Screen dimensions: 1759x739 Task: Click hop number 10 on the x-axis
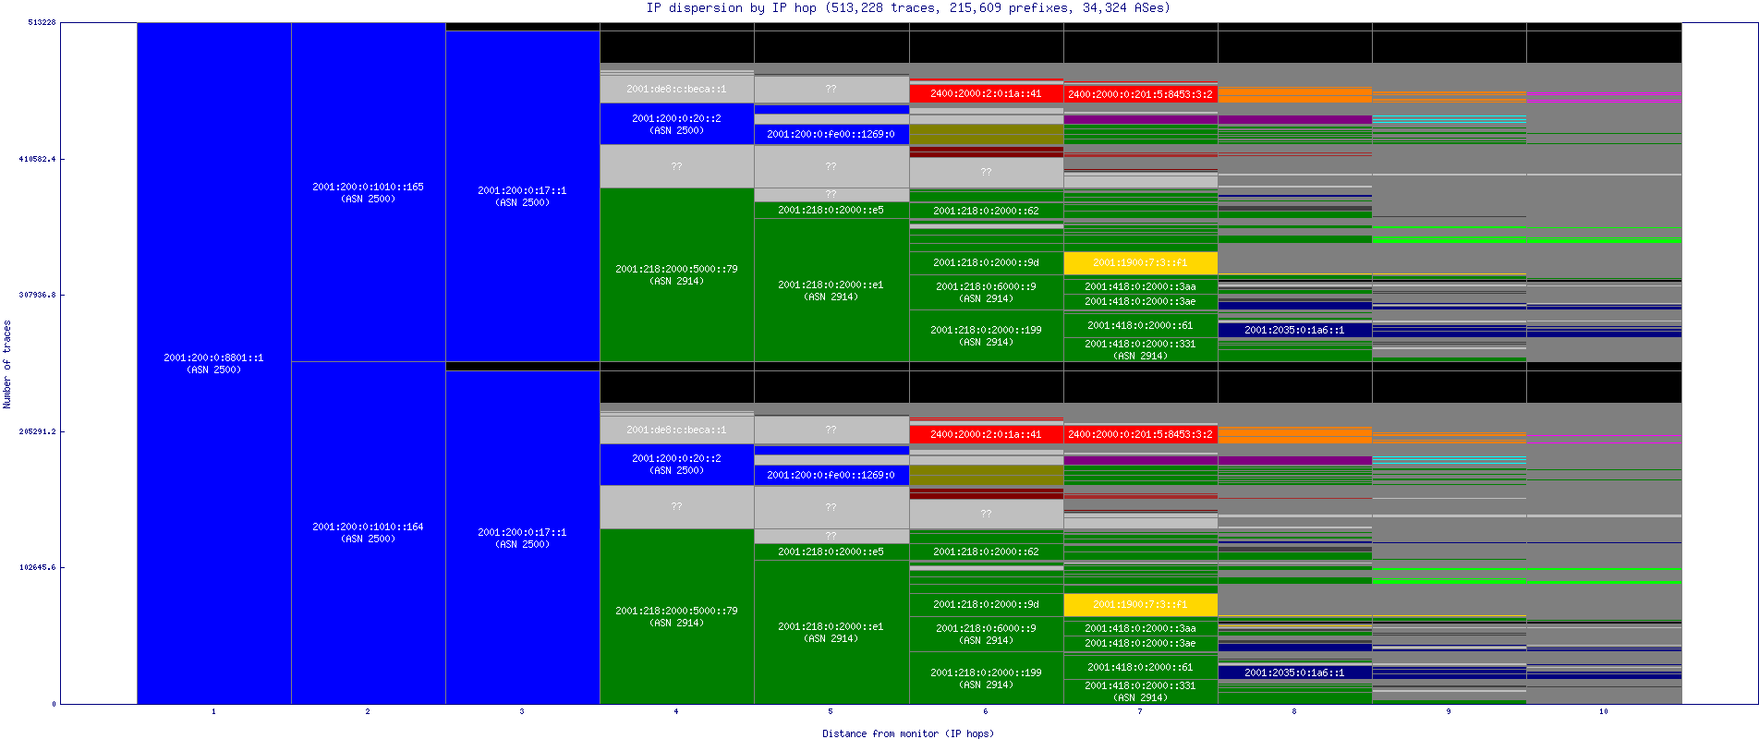tap(1604, 711)
